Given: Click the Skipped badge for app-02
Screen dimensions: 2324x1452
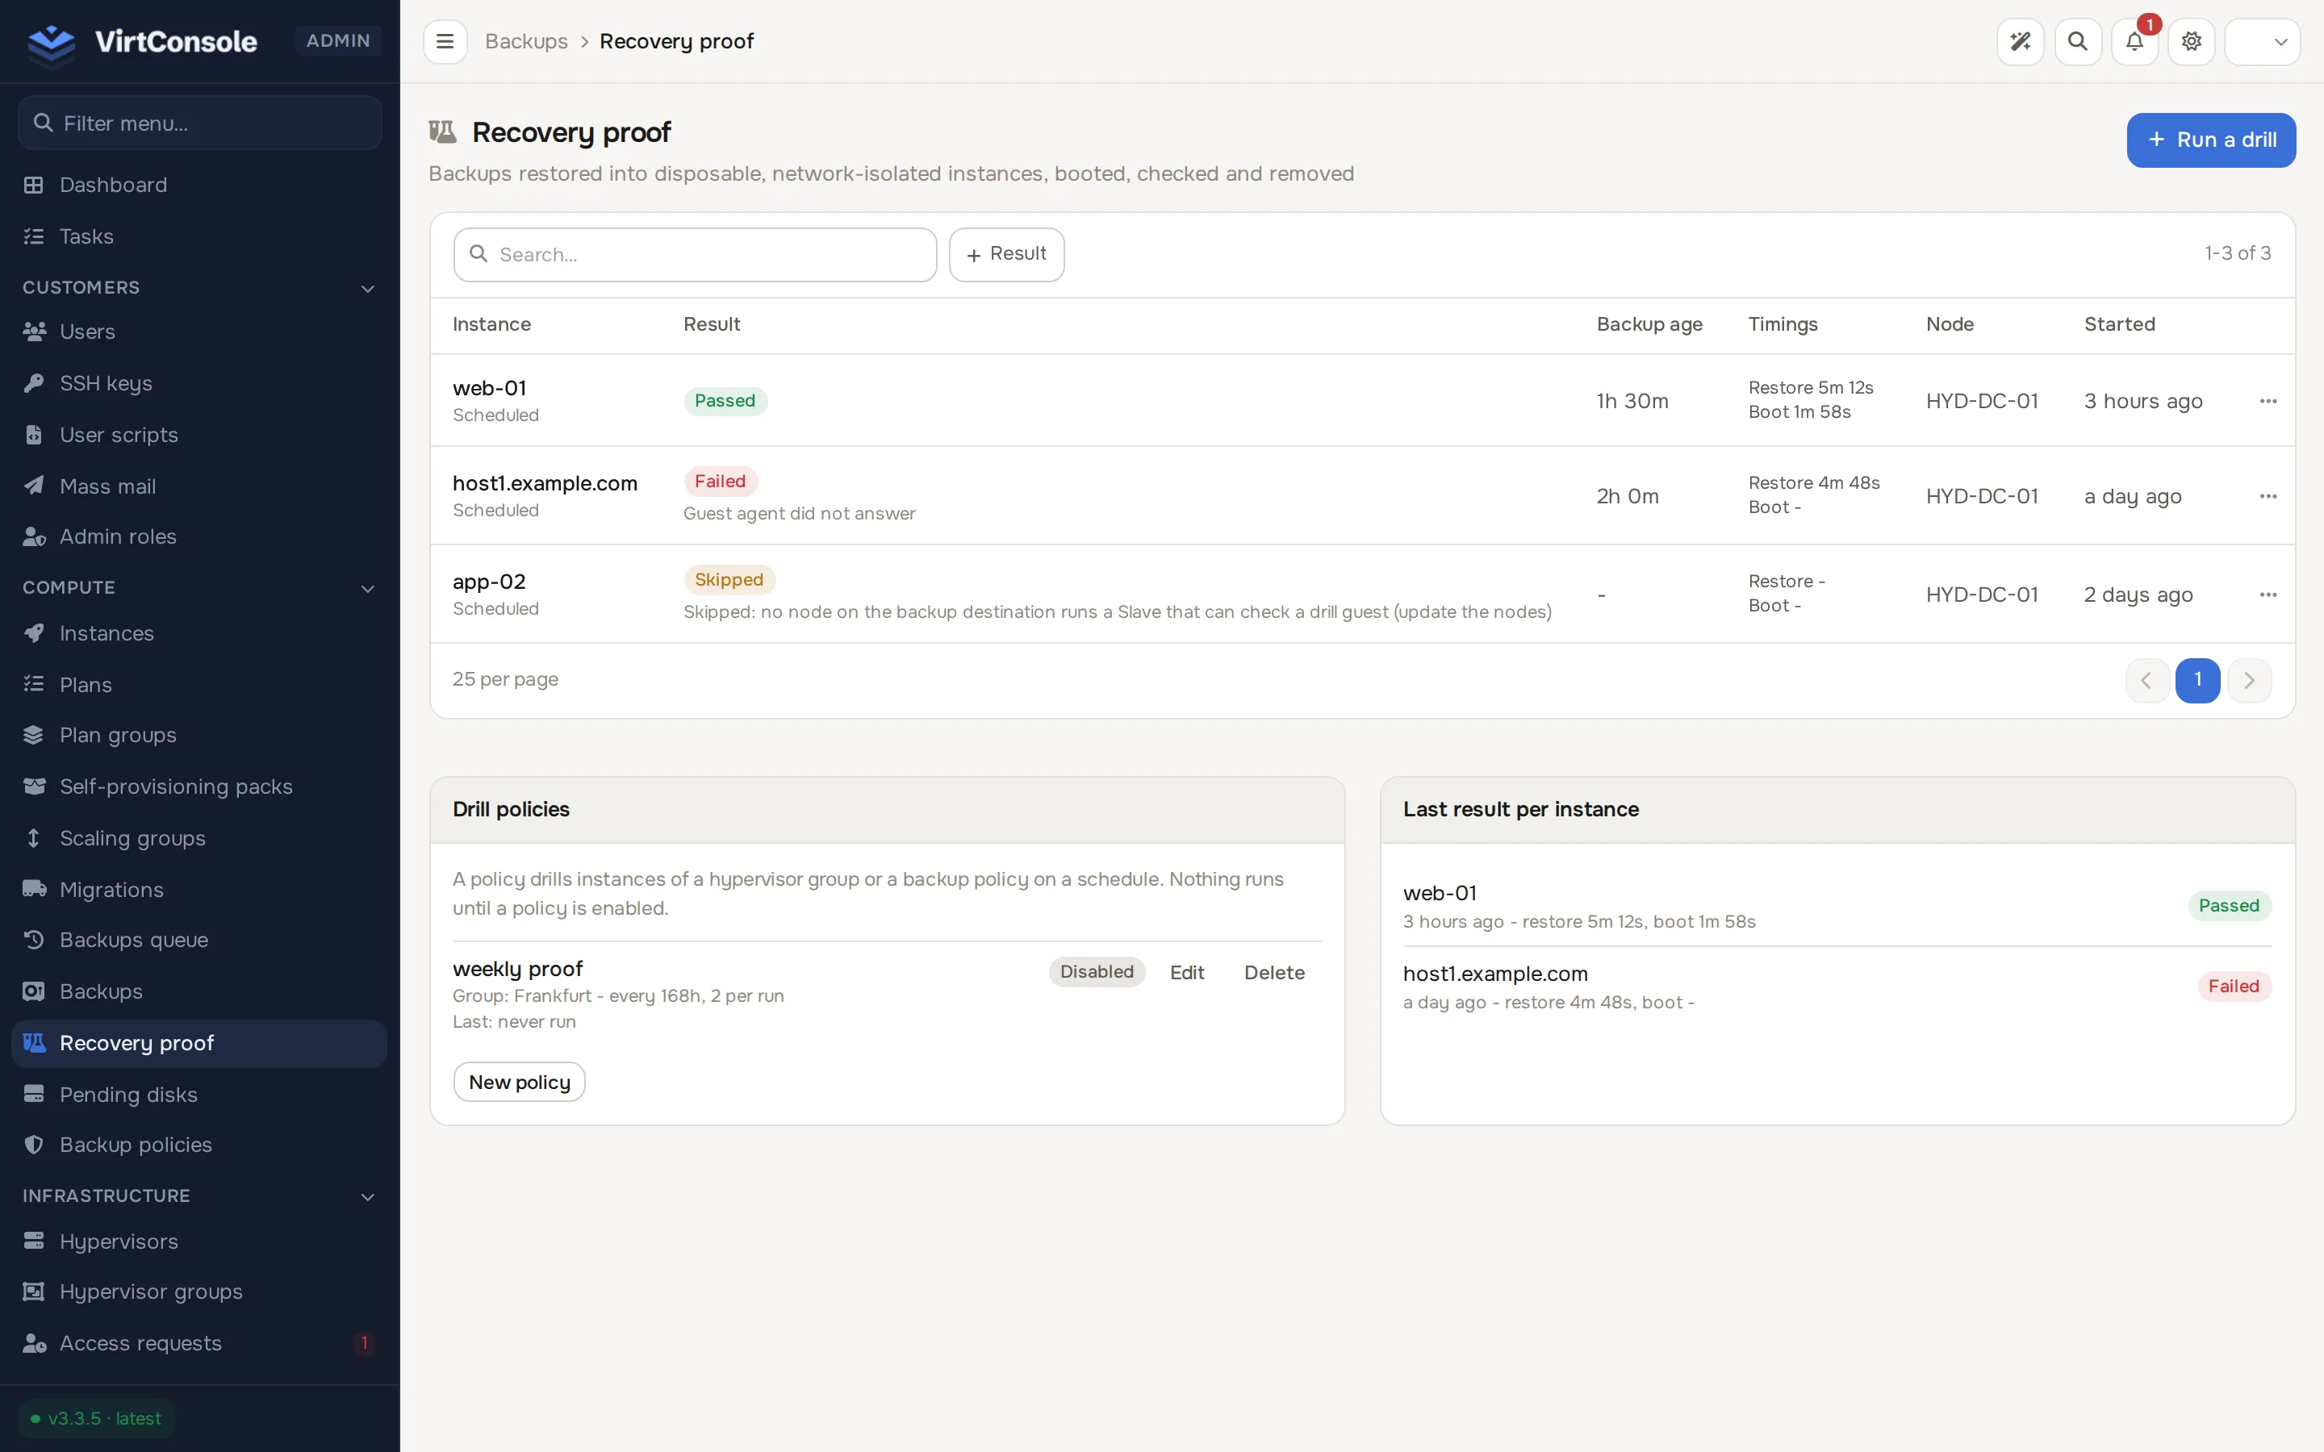Looking at the screenshot, I should point(729,579).
